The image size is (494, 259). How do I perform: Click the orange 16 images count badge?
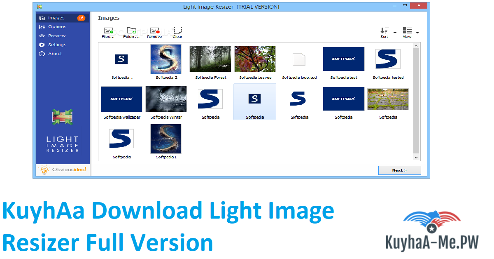[81, 18]
